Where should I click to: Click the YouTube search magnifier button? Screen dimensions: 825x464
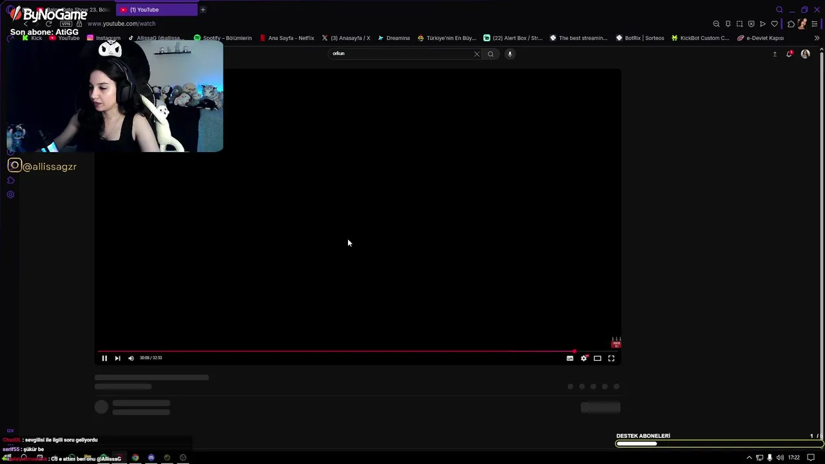point(490,54)
